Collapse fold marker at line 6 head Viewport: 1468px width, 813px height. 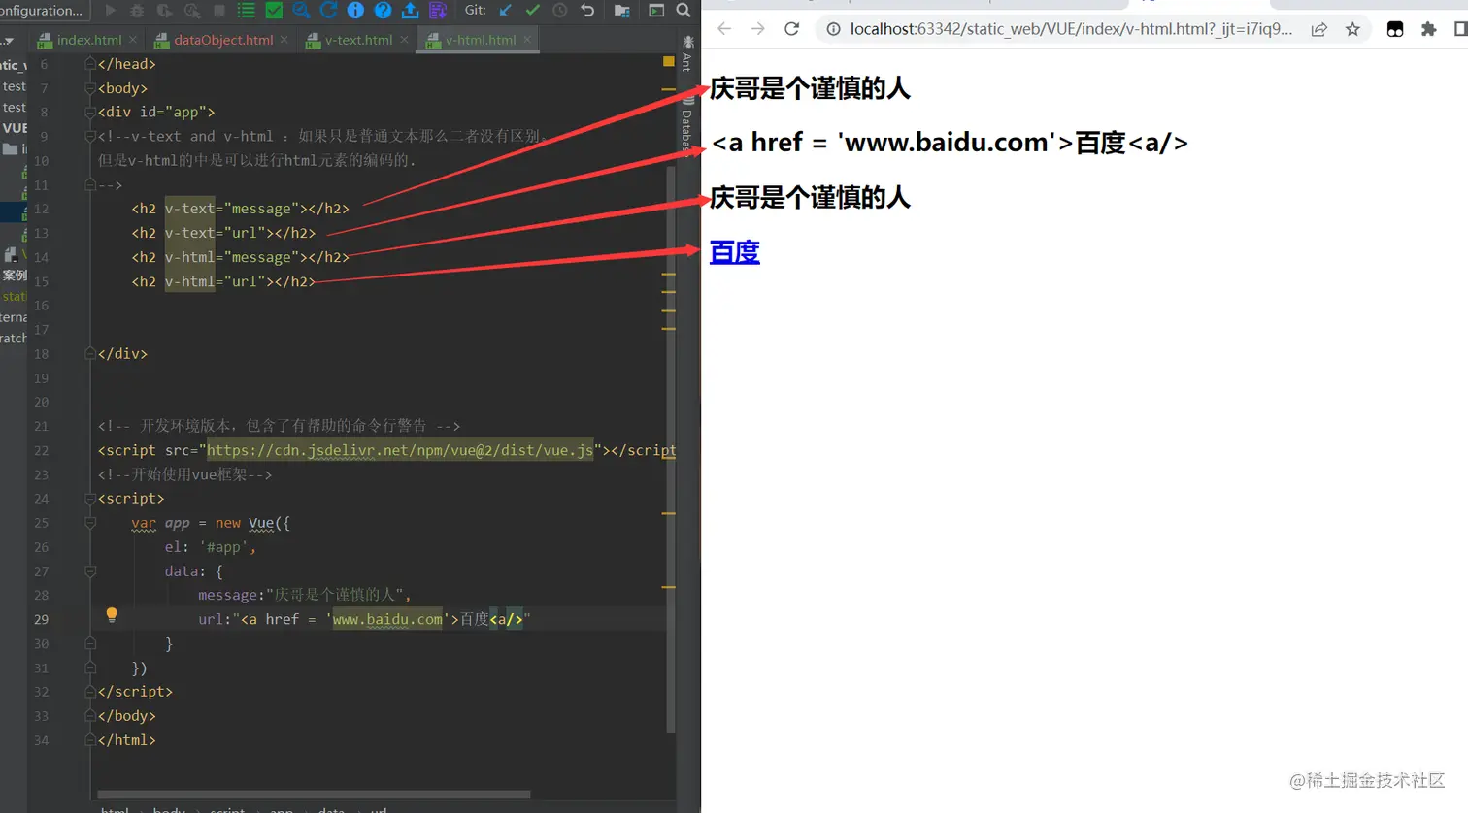tap(90, 64)
